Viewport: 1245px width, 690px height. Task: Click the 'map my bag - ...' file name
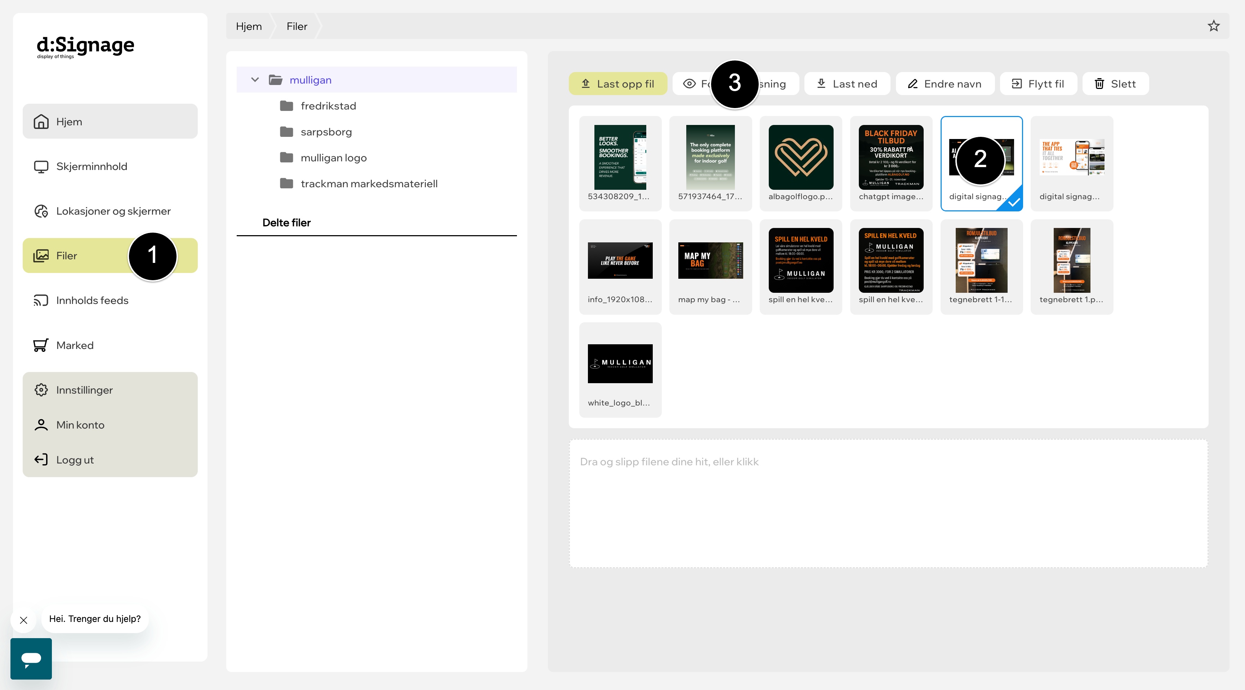tap(709, 300)
